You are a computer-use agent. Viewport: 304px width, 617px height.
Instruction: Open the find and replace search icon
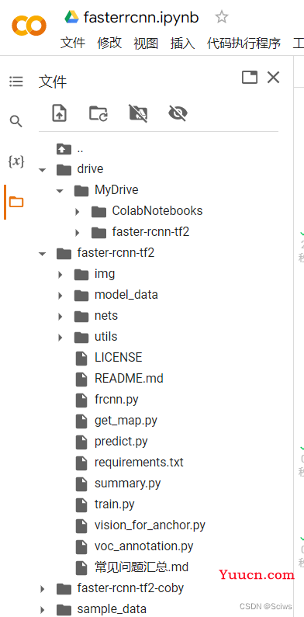(x=16, y=122)
